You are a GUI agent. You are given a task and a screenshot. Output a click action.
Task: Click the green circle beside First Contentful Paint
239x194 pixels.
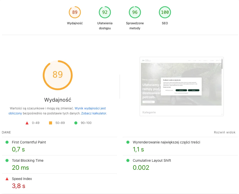click(7, 142)
